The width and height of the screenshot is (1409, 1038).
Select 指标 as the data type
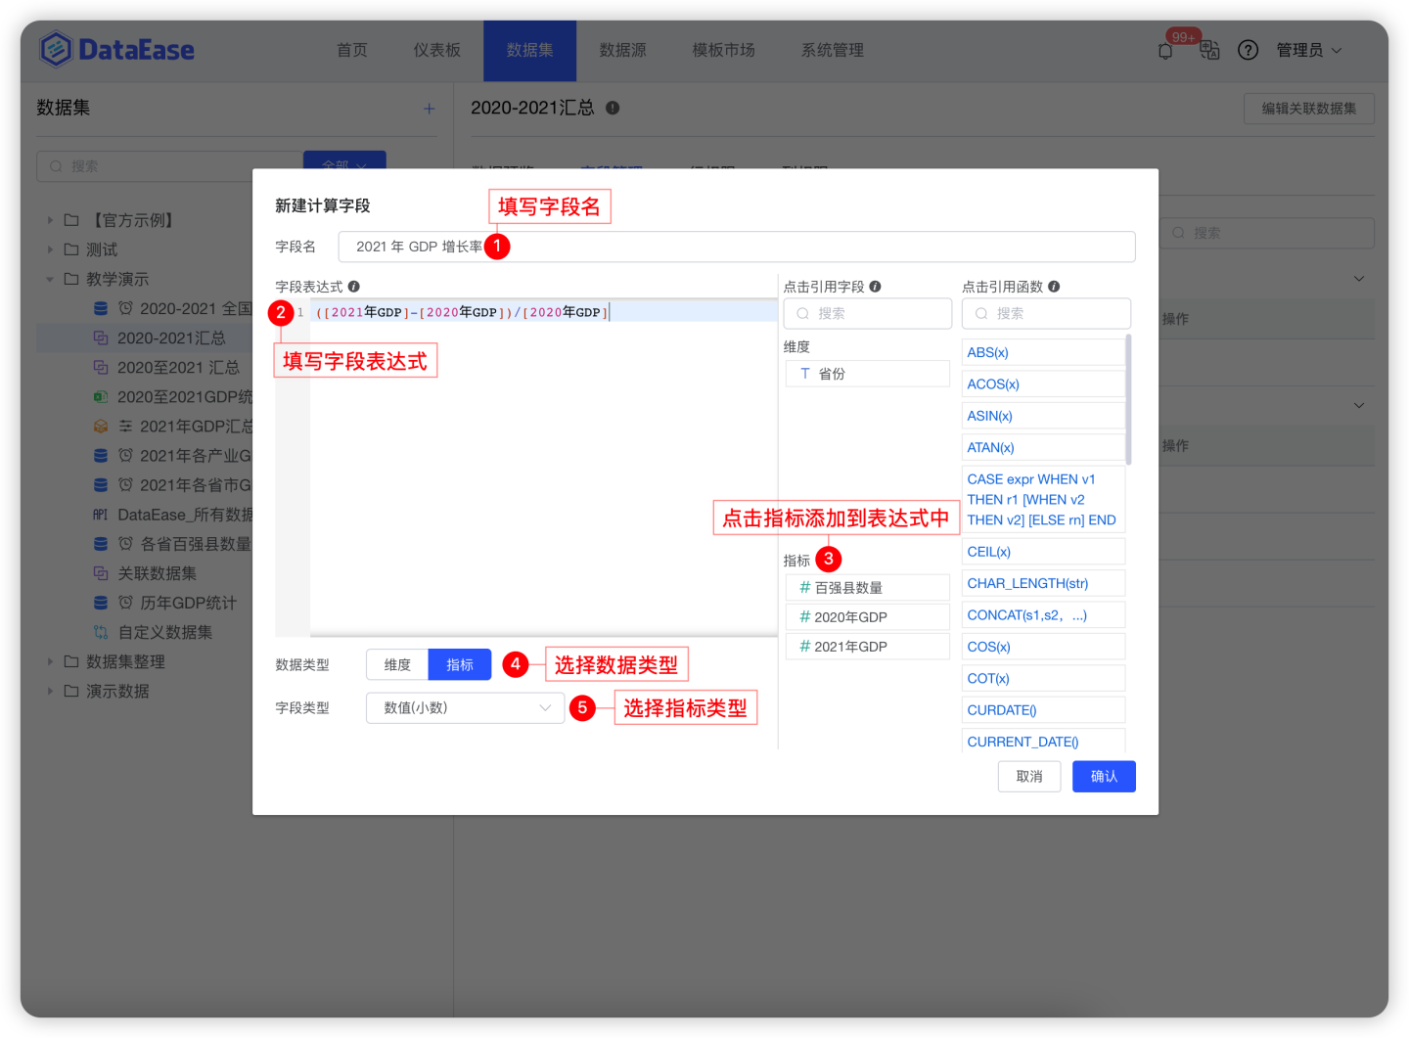[459, 664]
